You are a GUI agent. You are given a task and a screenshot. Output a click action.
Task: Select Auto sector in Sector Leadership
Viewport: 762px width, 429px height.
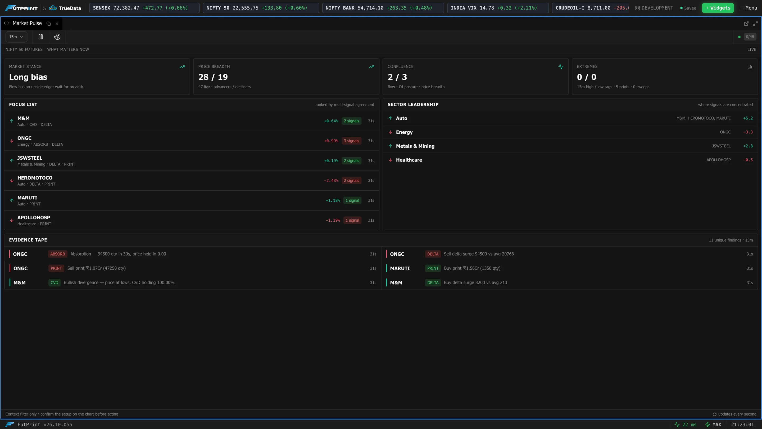click(570, 118)
